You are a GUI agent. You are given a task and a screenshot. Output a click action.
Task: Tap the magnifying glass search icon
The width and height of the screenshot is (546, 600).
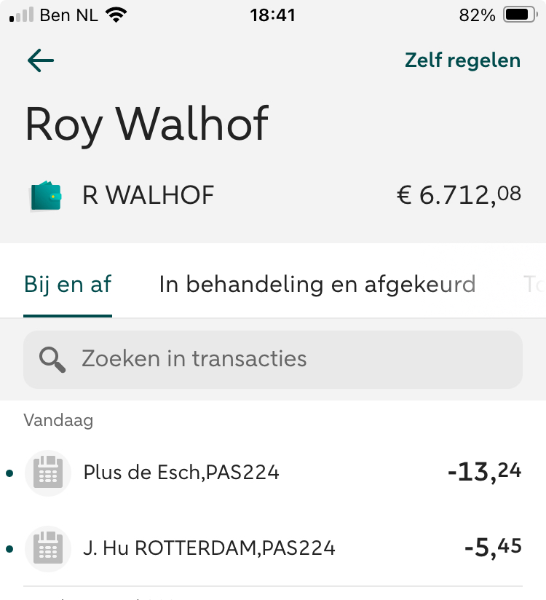coord(52,359)
